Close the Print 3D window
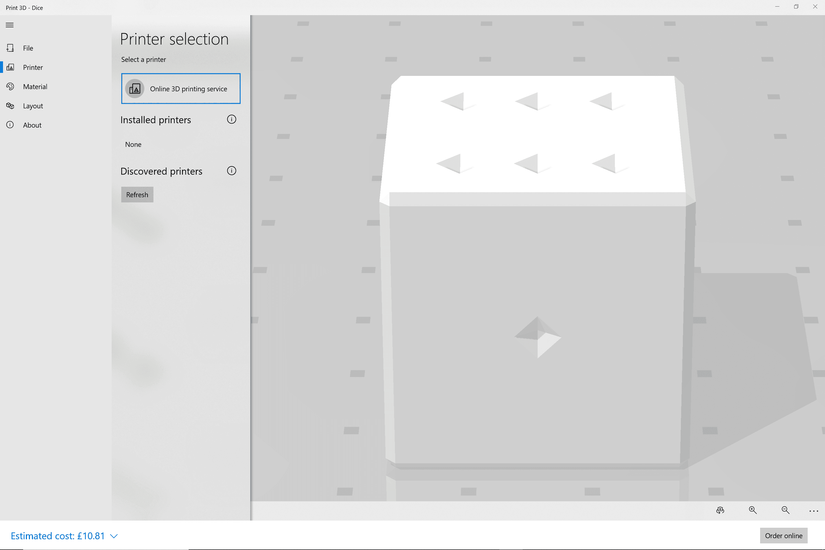The height and width of the screenshot is (550, 825). coord(815,7)
